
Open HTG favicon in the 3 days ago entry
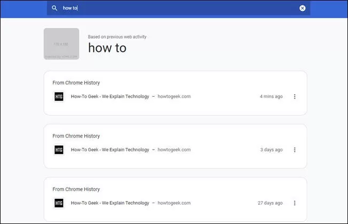pos(59,150)
